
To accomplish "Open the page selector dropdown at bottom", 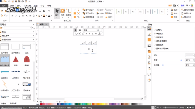I will coord(56,102).
